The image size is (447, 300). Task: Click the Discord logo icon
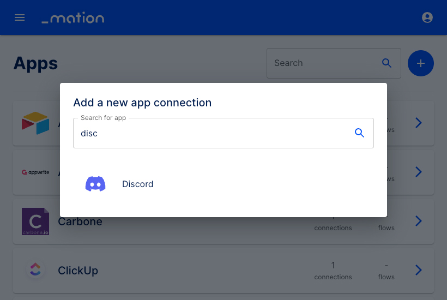[95, 184]
